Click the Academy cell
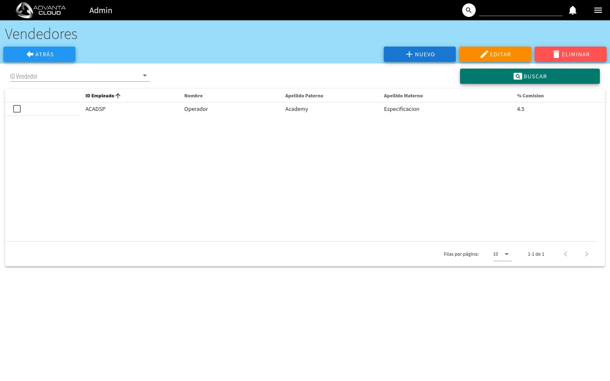610x381 pixels. tap(297, 109)
